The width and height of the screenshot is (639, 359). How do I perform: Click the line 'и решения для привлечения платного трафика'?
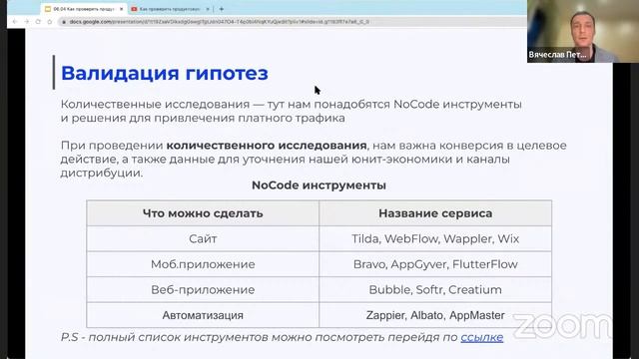[203, 118]
